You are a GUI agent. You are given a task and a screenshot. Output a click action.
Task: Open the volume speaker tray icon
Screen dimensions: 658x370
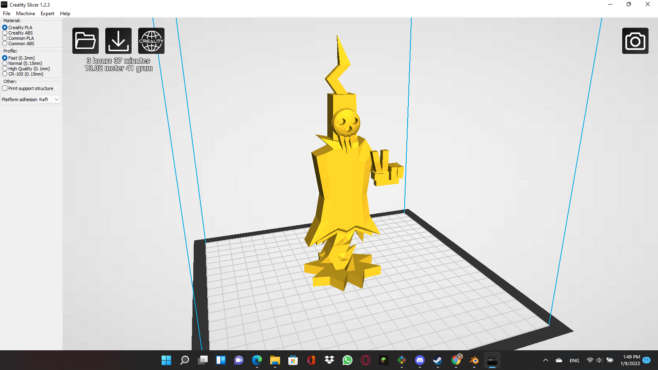coord(600,361)
